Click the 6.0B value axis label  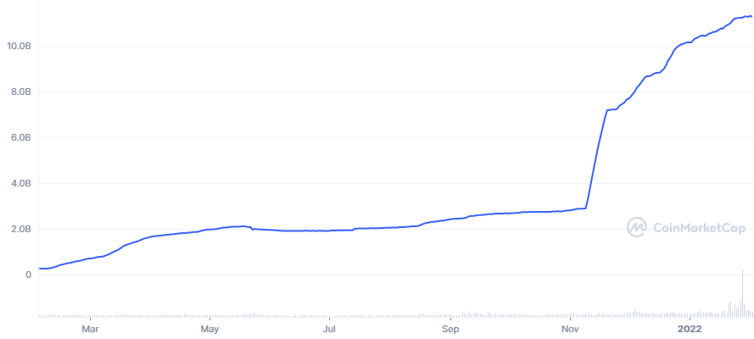pyautogui.click(x=21, y=138)
